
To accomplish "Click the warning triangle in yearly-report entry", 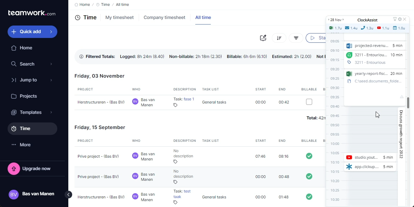I will pyautogui.click(x=402, y=97).
